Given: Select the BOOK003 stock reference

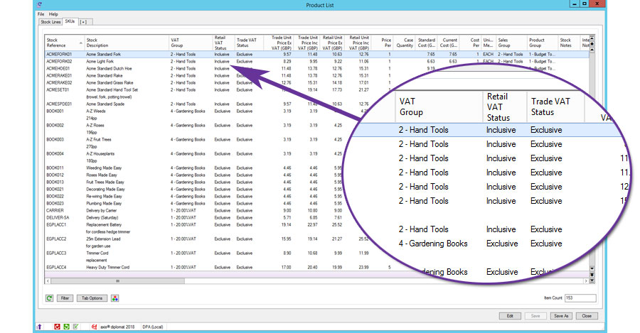Looking at the screenshot, I should point(55,139).
